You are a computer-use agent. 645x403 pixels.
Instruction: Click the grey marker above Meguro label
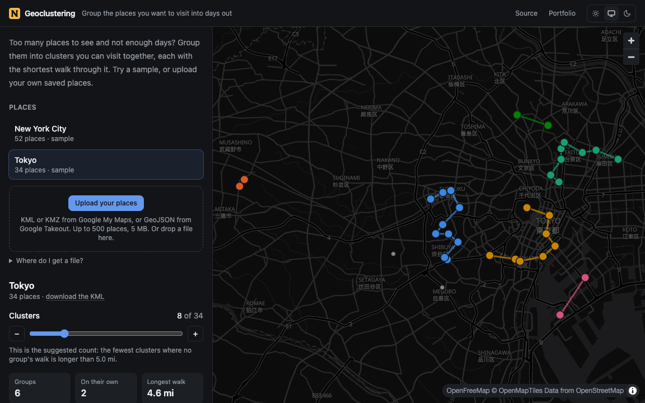(x=442, y=288)
